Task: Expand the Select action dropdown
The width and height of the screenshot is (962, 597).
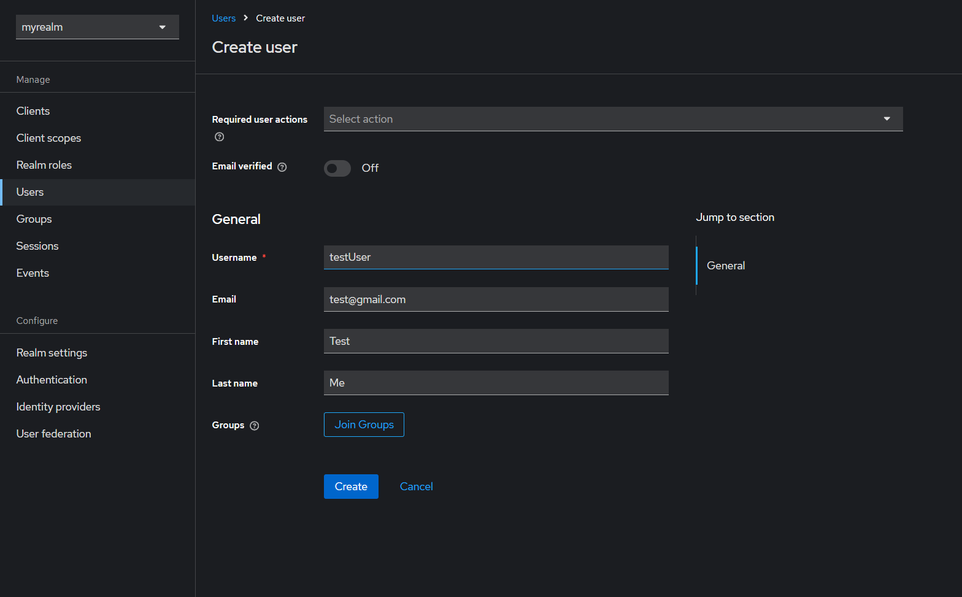Action: point(614,119)
